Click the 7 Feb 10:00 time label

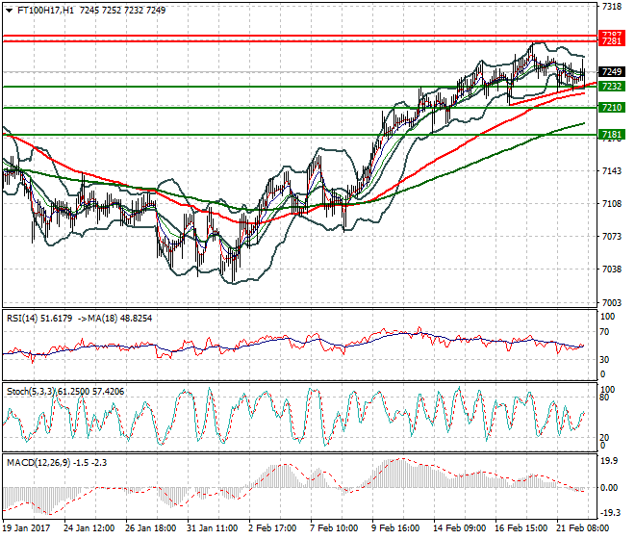[334, 528]
